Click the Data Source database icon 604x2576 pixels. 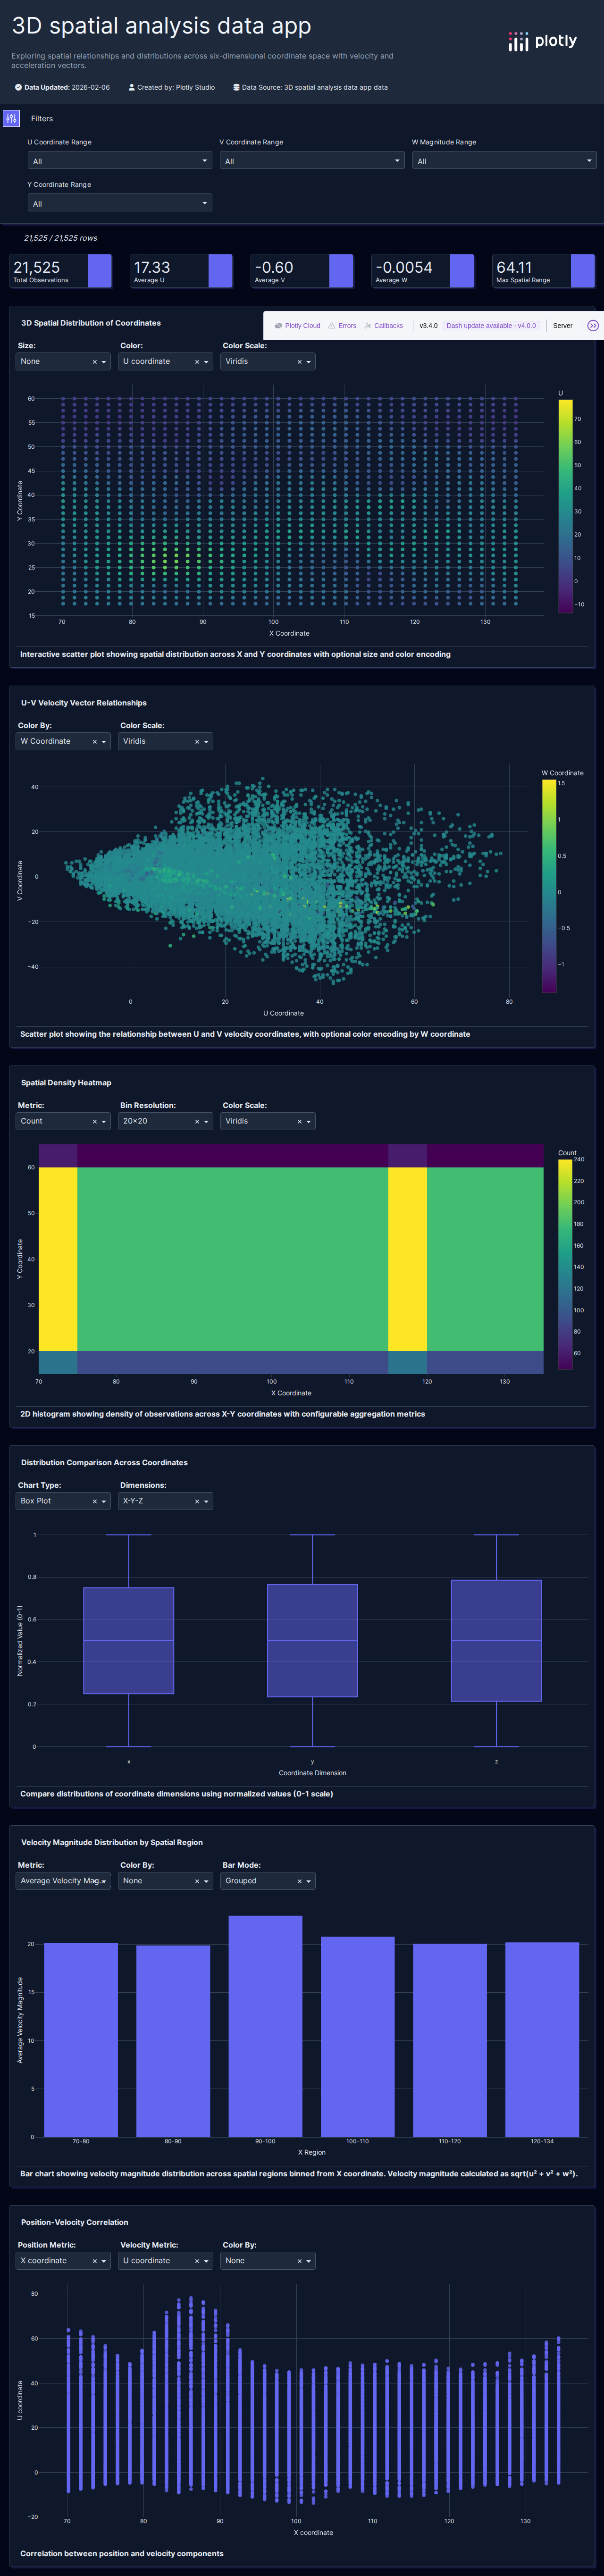pyautogui.click(x=236, y=87)
